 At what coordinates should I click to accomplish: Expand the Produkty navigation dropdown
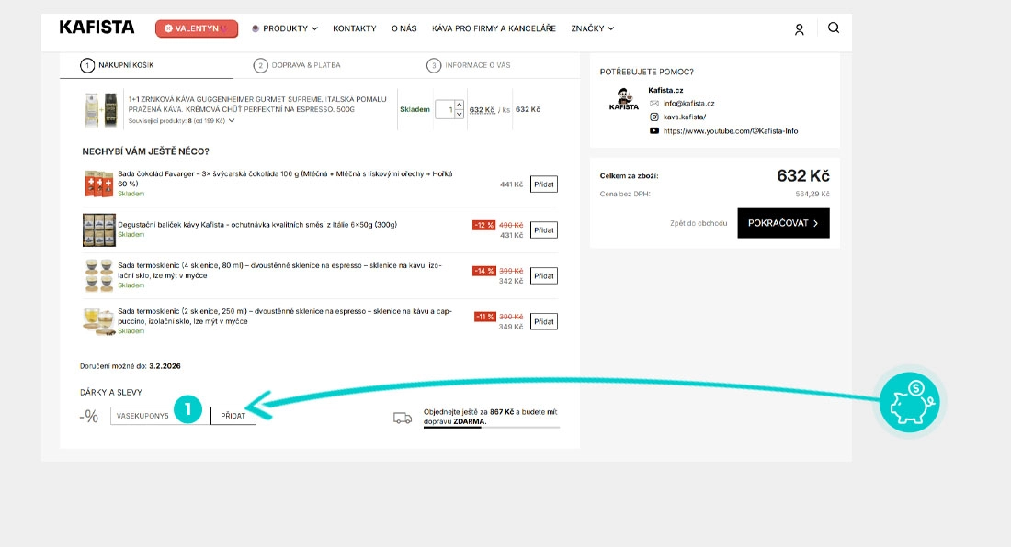(x=288, y=28)
